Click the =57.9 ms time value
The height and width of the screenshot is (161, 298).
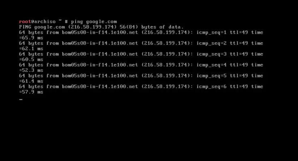pyautogui.click(x=31, y=92)
